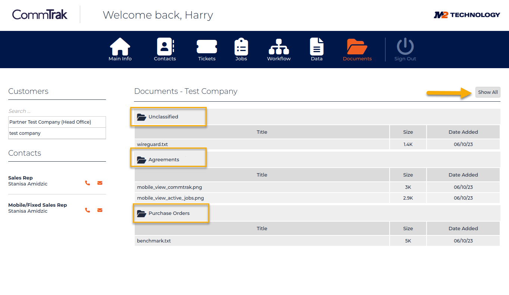Click the date added for benchmark.txt
Viewport: 509px width, 295px height.
click(463, 241)
